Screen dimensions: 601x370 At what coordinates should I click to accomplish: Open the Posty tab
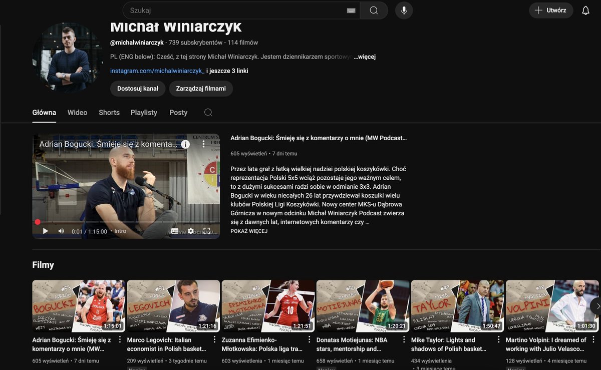pyautogui.click(x=178, y=113)
